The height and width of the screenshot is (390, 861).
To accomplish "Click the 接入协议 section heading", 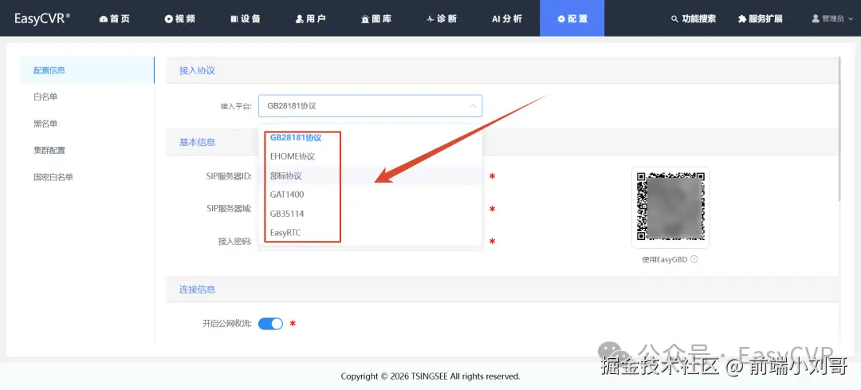I will pyautogui.click(x=197, y=71).
